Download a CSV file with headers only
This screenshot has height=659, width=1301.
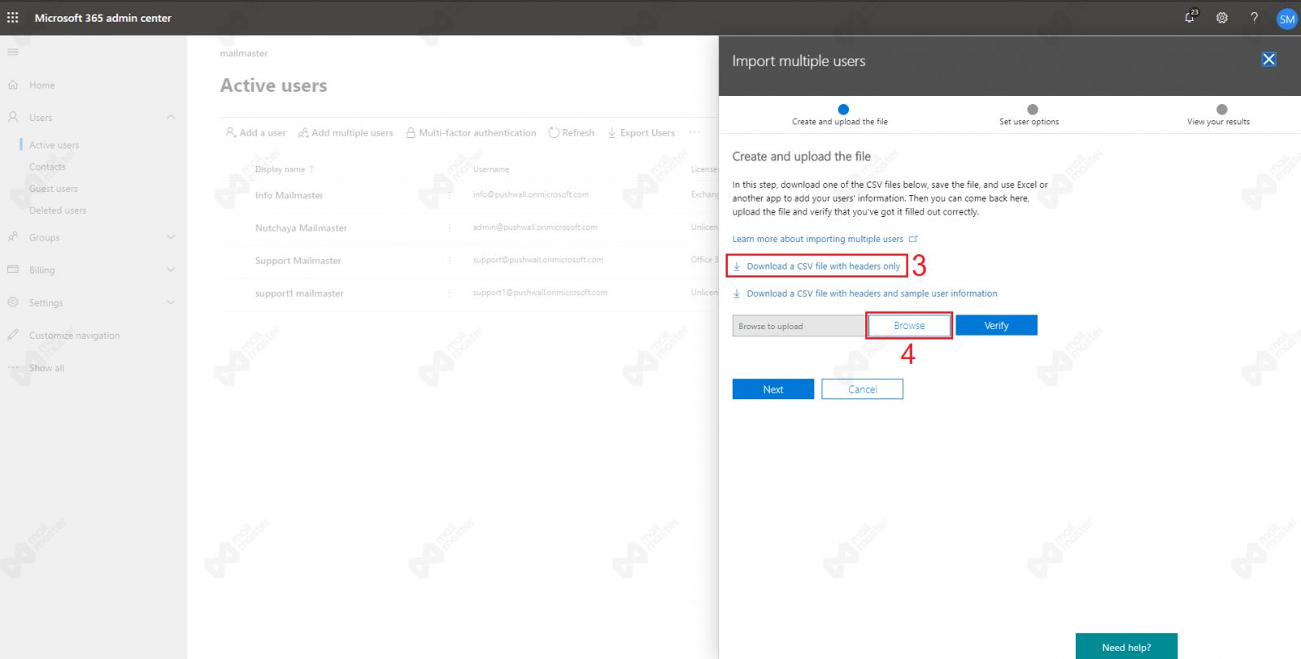(824, 266)
